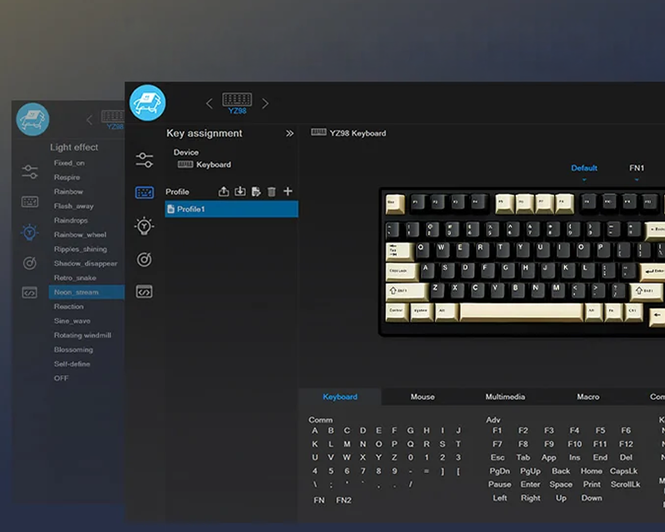Viewport: 665px width, 532px height.
Task: Open the Macro tab
Action: (x=588, y=397)
